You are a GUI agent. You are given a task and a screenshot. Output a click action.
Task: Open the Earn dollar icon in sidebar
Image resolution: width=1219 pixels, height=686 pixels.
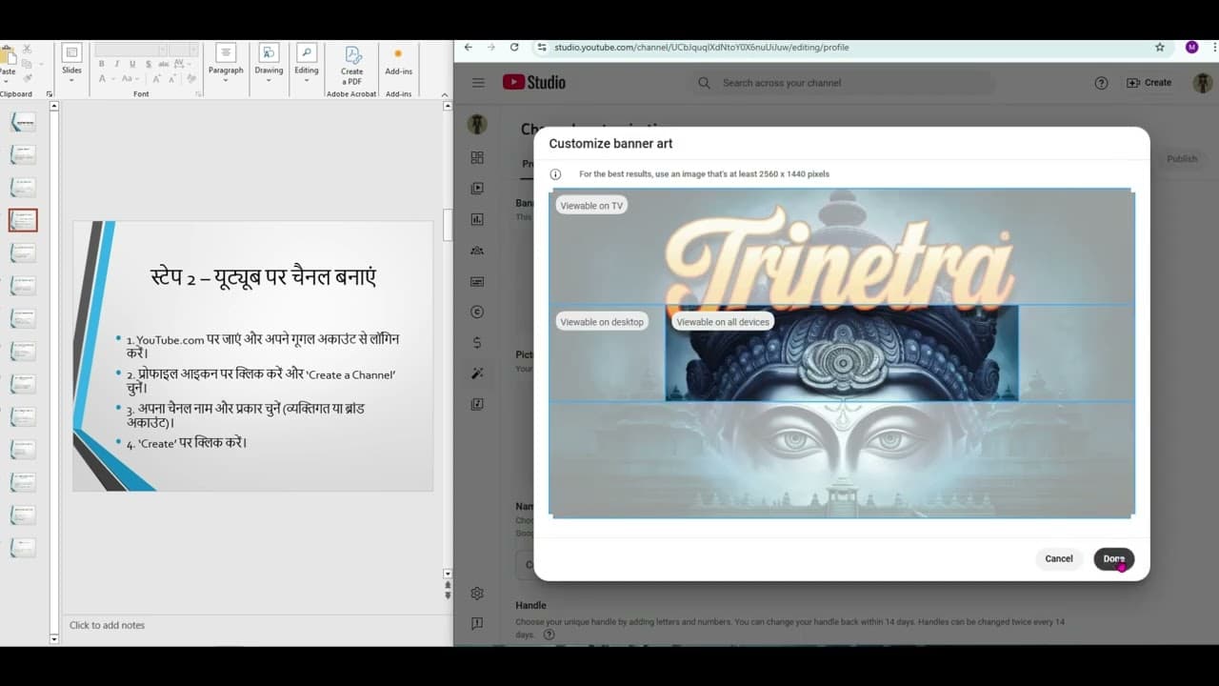click(x=477, y=343)
